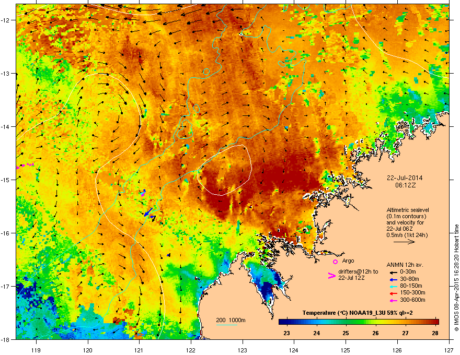Click the 'drifters@12h to' legend label
Screen dimensions: 460x355
pos(358,272)
